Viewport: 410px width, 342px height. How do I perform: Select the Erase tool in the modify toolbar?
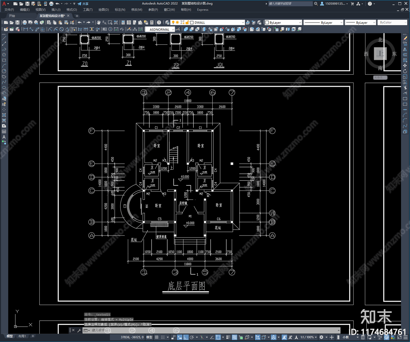(405, 38)
